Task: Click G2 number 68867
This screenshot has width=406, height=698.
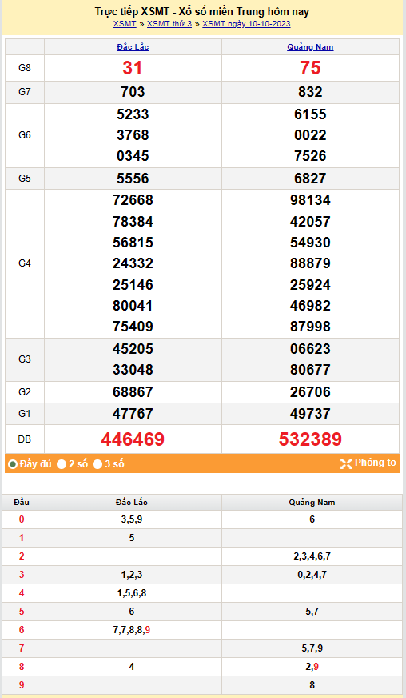Action: 133,392
